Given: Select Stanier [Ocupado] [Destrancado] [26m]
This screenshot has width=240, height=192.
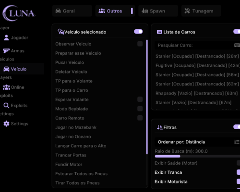Looking at the screenshot, I should tap(197, 56).
